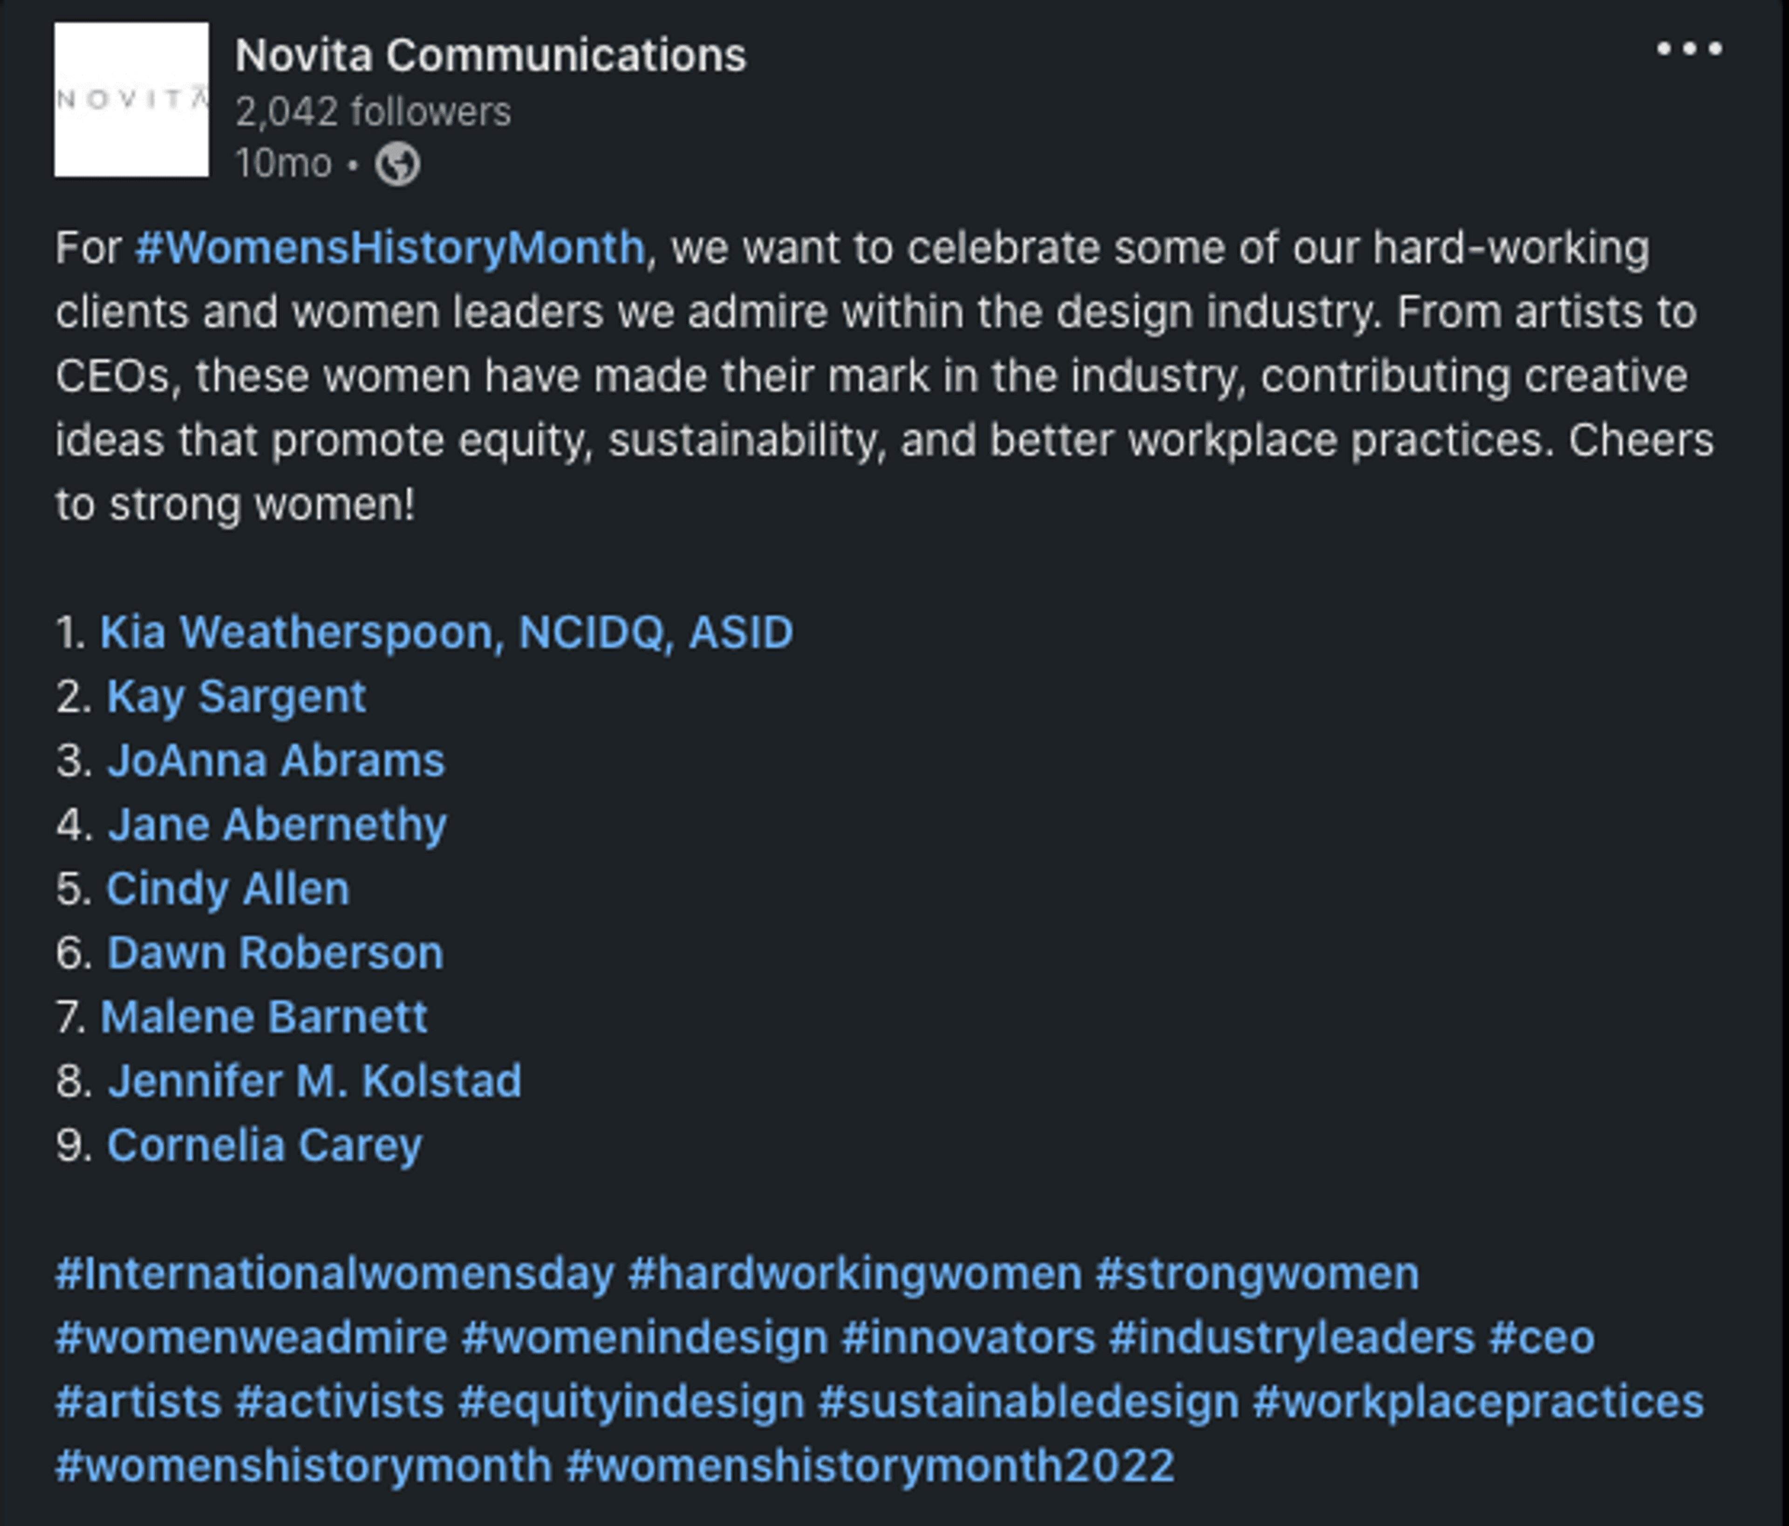The width and height of the screenshot is (1789, 1526).
Task: Click the Novita company logo thumbnail
Action: click(131, 99)
